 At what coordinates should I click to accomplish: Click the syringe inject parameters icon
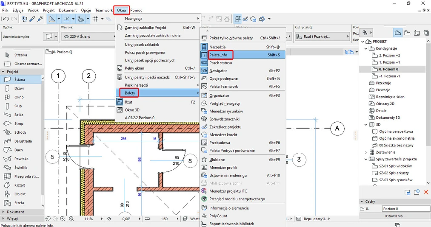[x=40, y=19]
